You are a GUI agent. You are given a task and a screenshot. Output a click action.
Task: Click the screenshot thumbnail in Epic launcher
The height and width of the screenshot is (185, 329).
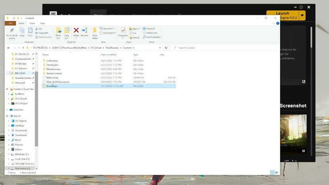click(293, 133)
